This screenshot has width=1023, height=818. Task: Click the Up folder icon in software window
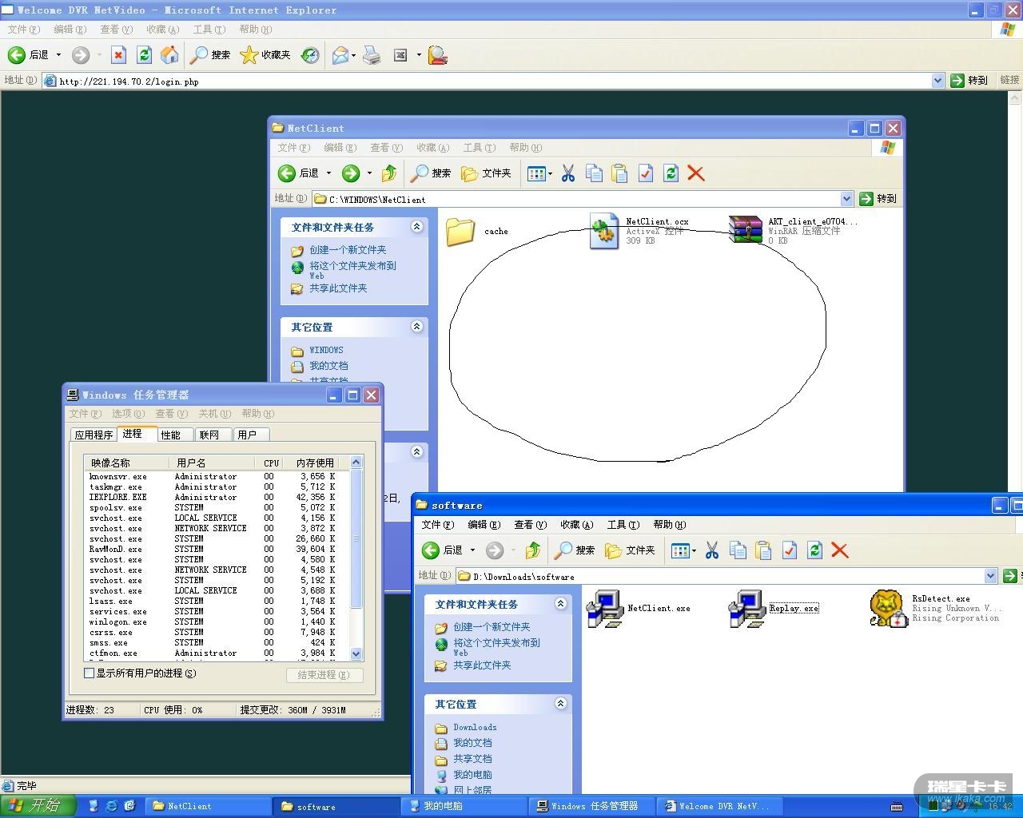tap(533, 550)
